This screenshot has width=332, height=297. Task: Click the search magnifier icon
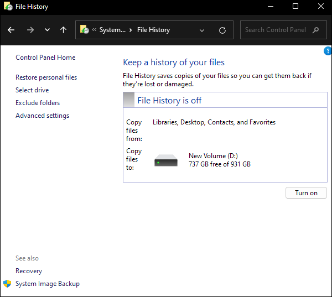315,30
